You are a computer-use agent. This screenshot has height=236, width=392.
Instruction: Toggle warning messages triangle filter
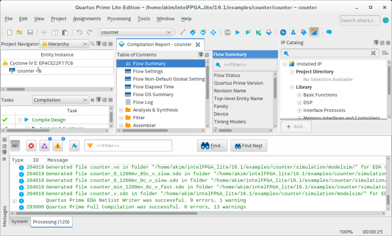[58, 146]
